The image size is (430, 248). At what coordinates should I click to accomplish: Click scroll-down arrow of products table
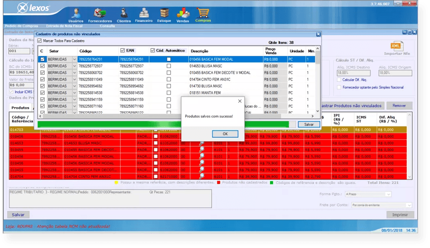point(410,177)
